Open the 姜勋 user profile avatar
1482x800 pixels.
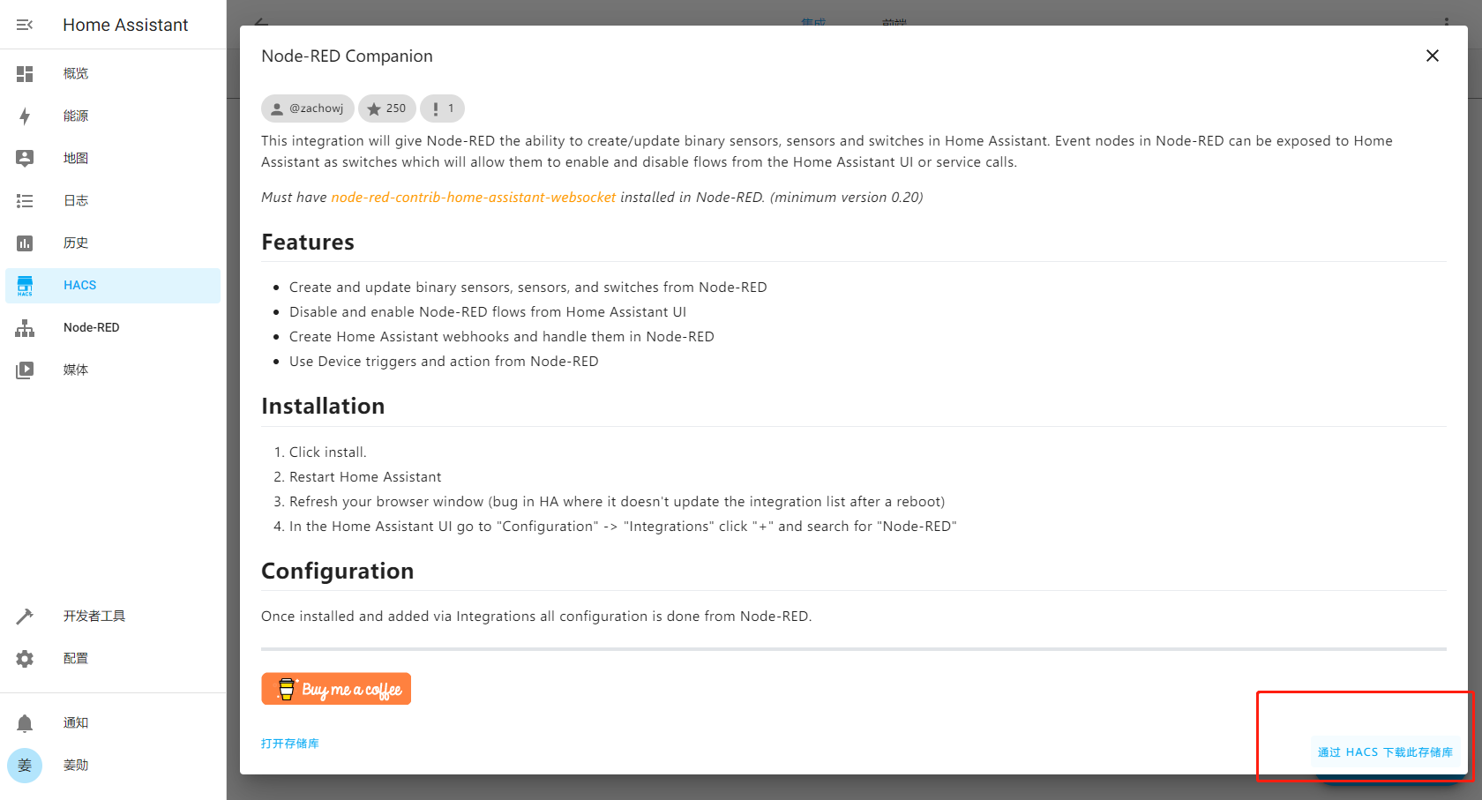pyautogui.click(x=25, y=766)
